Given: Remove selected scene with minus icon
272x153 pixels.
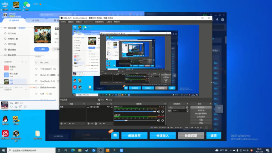Looking at the screenshot, I should tap(65, 124).
